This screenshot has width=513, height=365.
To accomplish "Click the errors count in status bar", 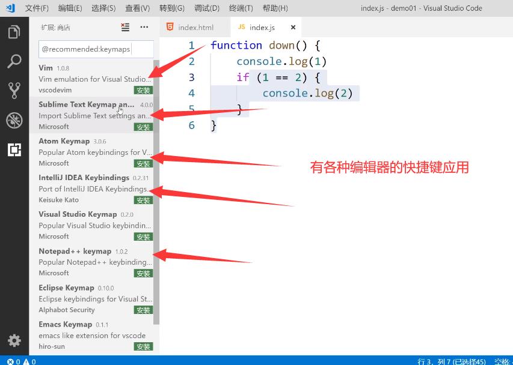I will [14, 361].
